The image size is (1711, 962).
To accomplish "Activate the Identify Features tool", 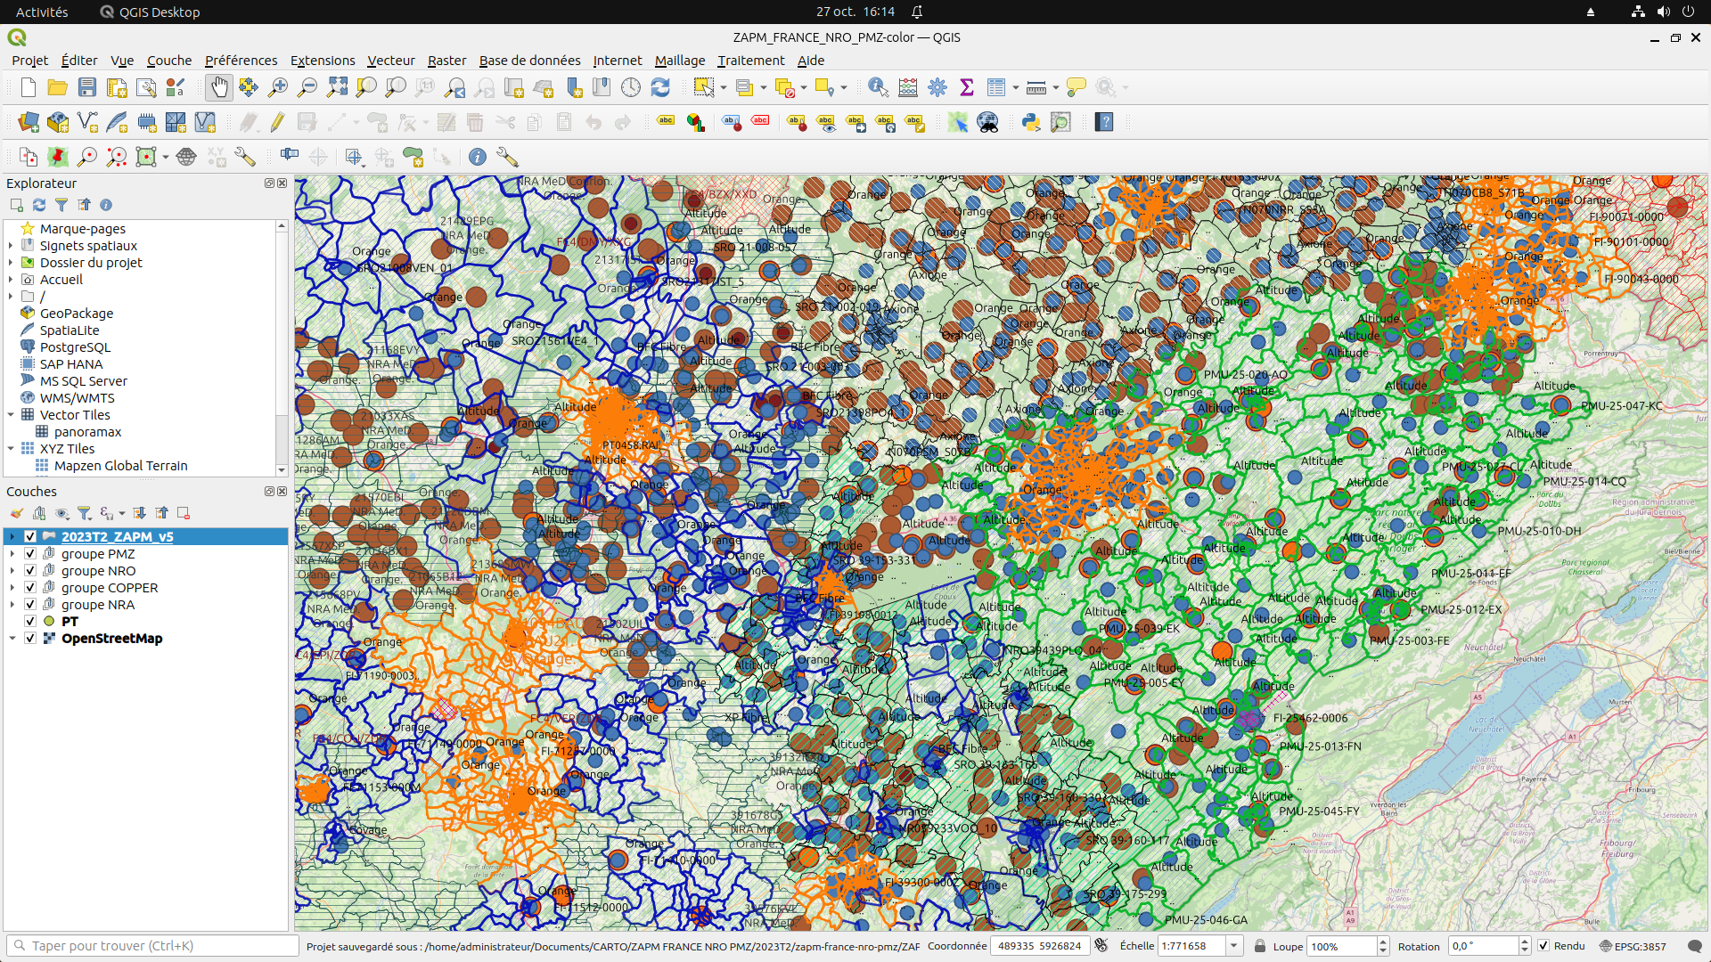I will 879,87.
